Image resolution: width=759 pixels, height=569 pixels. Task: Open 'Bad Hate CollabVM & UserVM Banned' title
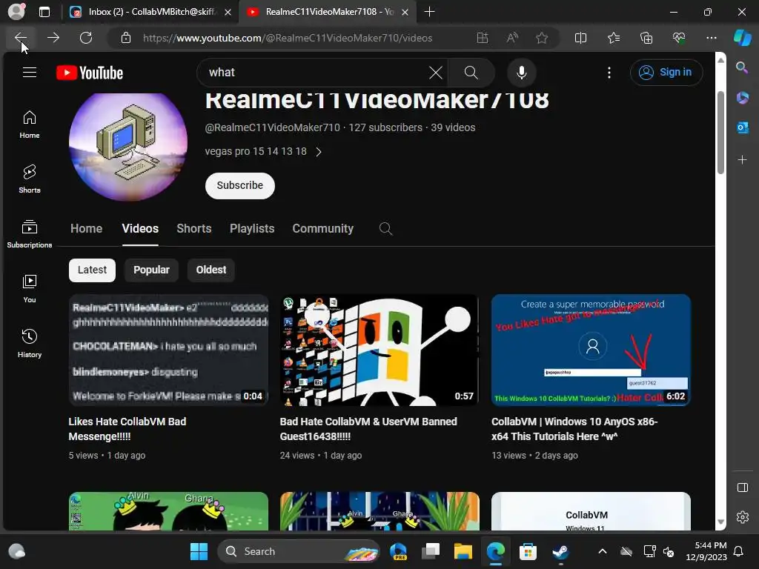pos(368,429)
